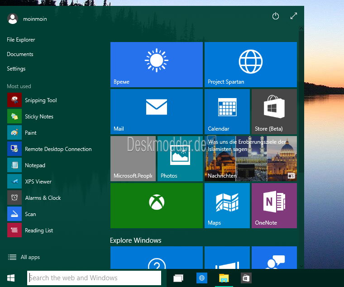Image resolution: width=344 pixels, height=287 pixels.
Task: Launch the Xbox tile
Action: click(157, 206)
